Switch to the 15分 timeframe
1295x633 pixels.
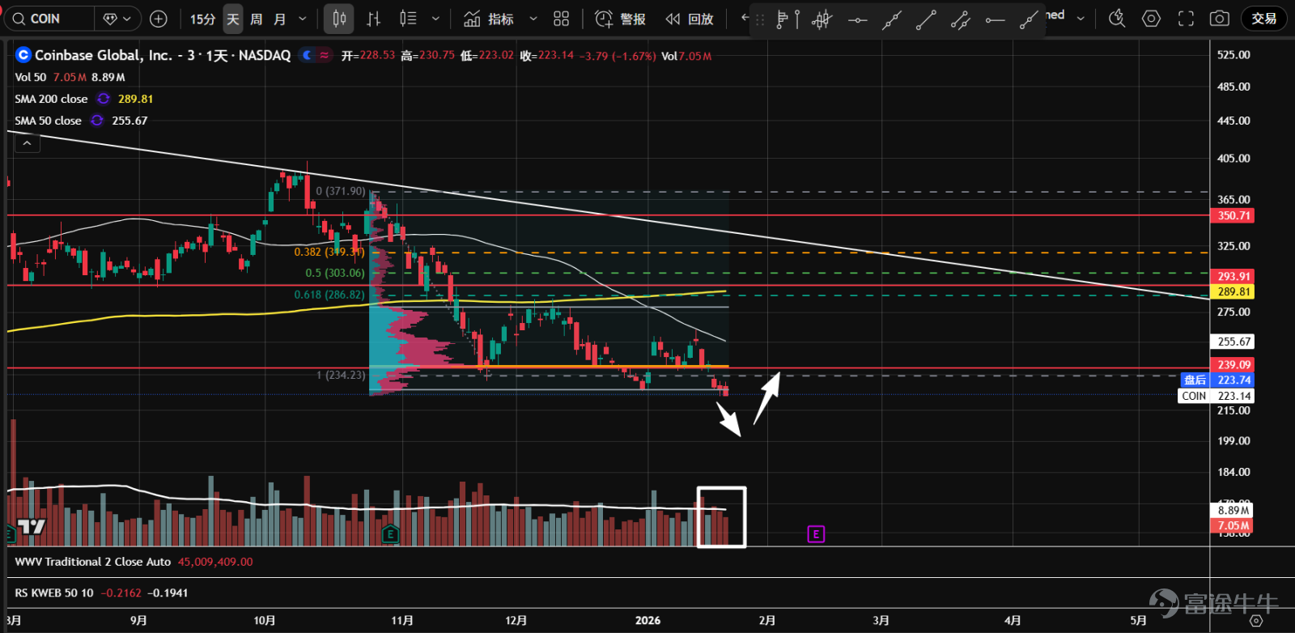tap(202, 19)
